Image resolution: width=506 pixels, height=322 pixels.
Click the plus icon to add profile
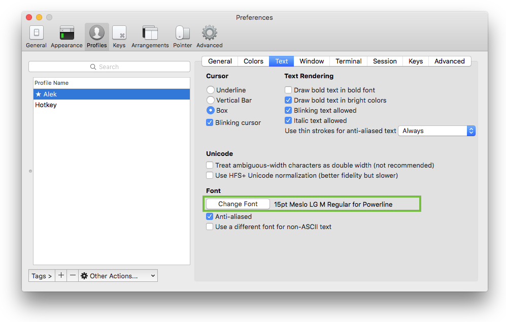click(x=61, y=276)
